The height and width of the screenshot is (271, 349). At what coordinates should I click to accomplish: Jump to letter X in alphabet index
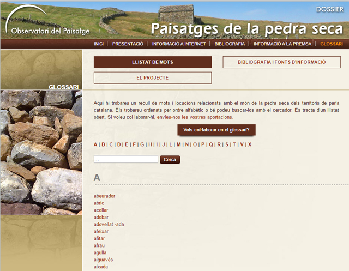(x=250, y=144)
